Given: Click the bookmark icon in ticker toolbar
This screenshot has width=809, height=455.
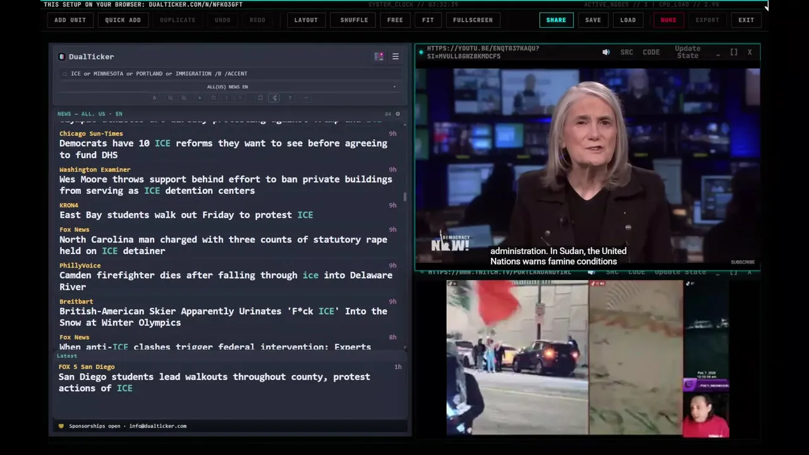Looking at the screenshot, I should (260, 98).
